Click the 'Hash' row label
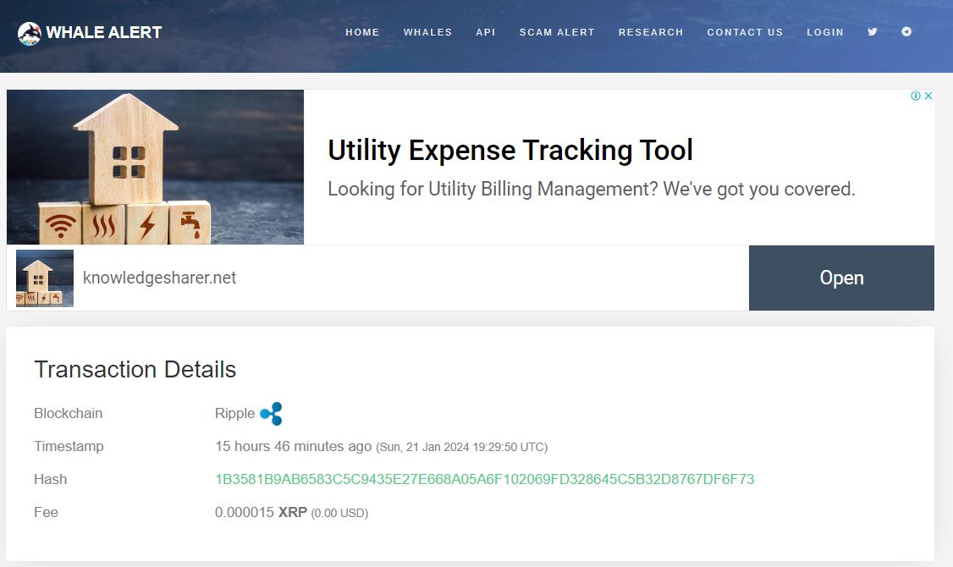 [x=51, y=480]
